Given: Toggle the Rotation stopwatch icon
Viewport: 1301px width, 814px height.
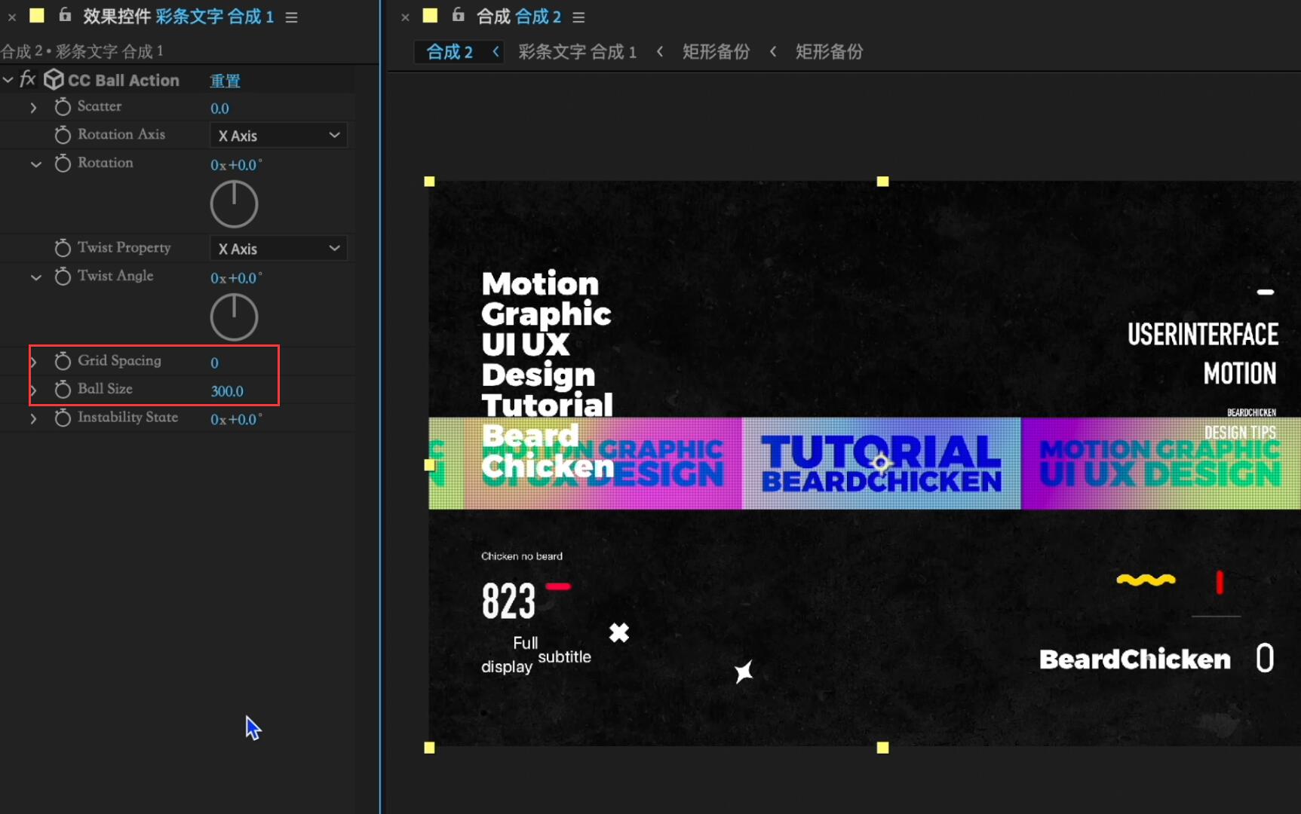Looking at the screenshot, I should [63, 163].
